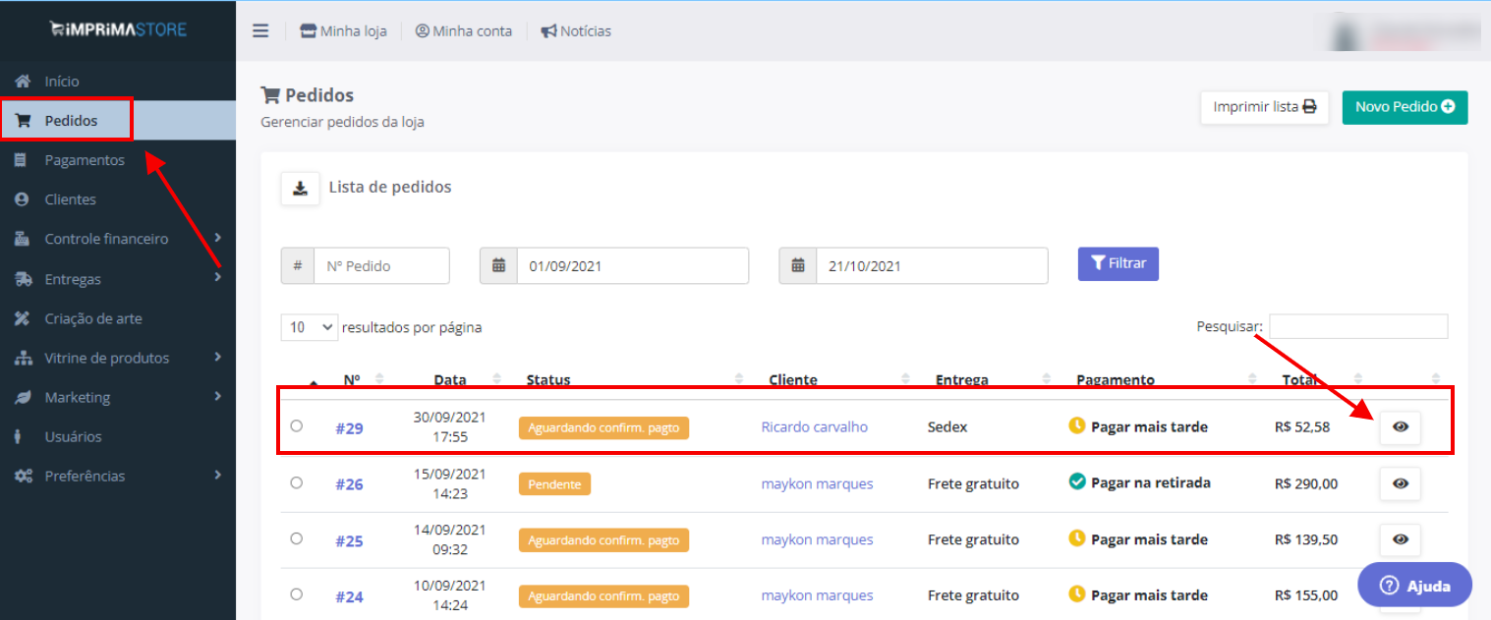View order #25 with eye icon
Screen dimensions: 1491x620
1401,539
